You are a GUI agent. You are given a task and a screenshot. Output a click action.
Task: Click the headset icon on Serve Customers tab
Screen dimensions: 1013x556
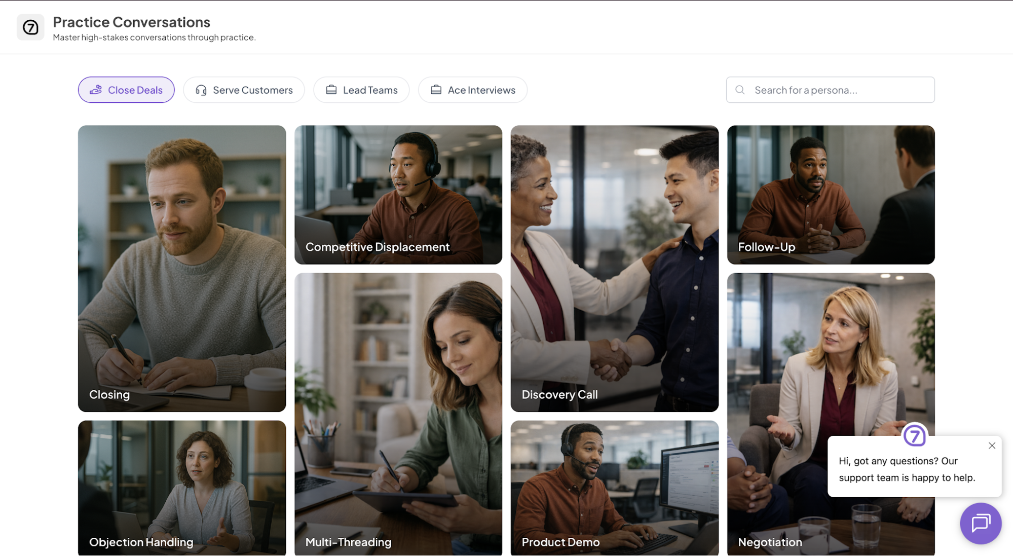pyautogui.click(x=201, y=90)
